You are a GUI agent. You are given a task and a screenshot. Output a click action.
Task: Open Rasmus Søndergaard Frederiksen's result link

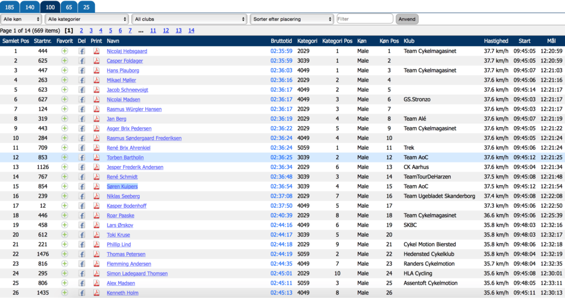[144, 138]
